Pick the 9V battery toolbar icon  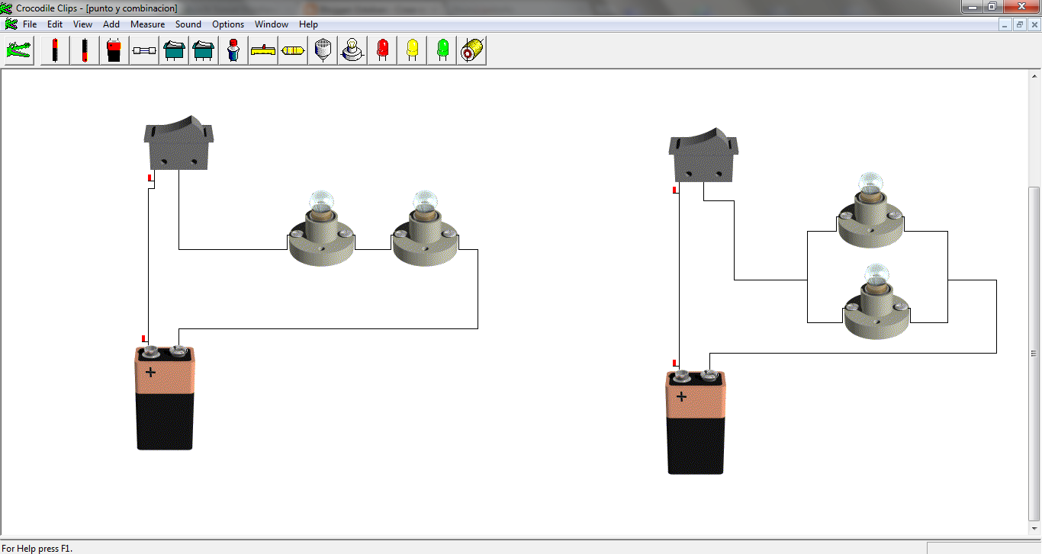pyautogui.click(x=114, y=51)
